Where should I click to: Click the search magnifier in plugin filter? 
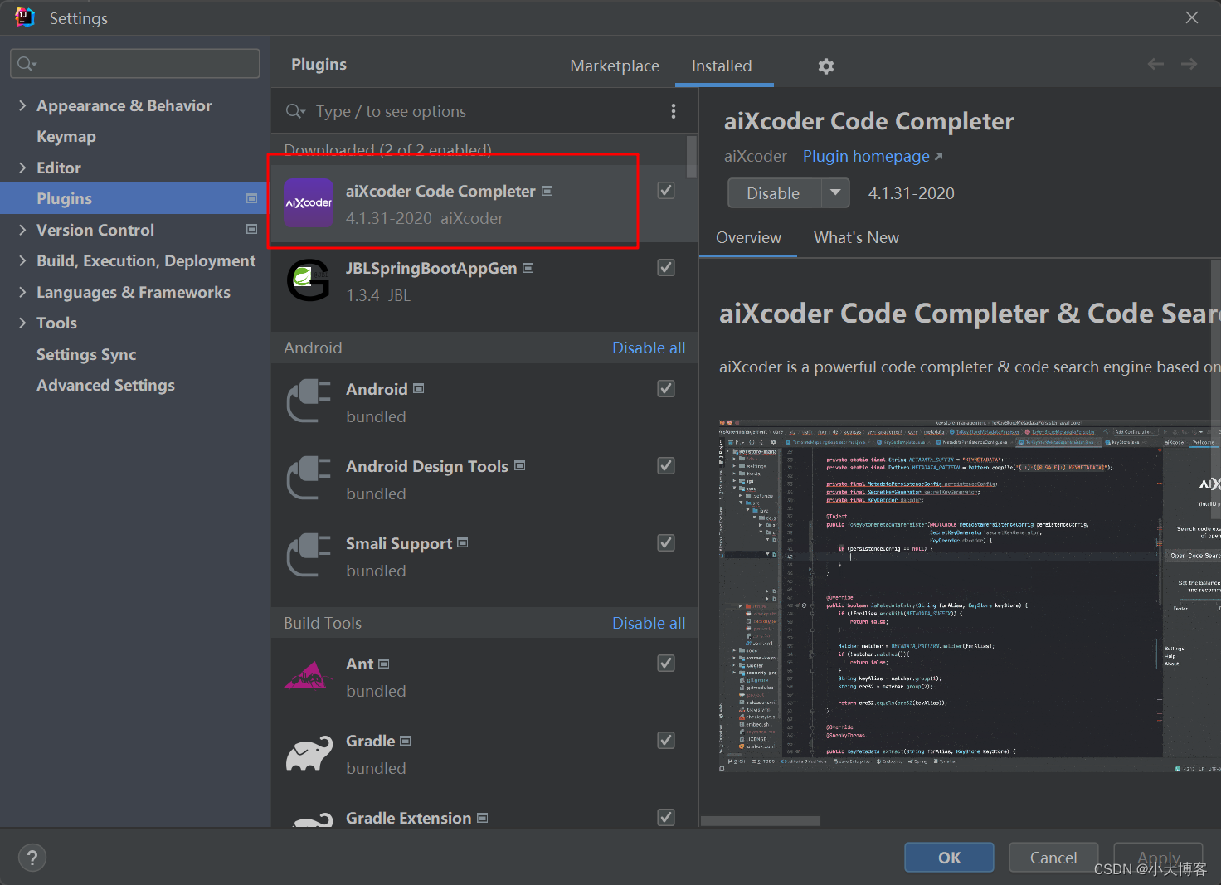pyautogui.click(x=295, y=111)
